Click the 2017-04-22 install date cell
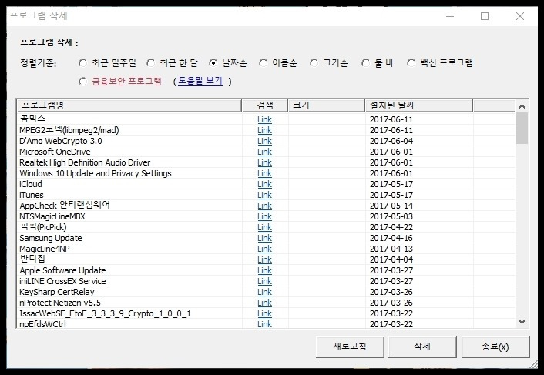Screen dimensions: 544x375 click(x=391, y=227)
